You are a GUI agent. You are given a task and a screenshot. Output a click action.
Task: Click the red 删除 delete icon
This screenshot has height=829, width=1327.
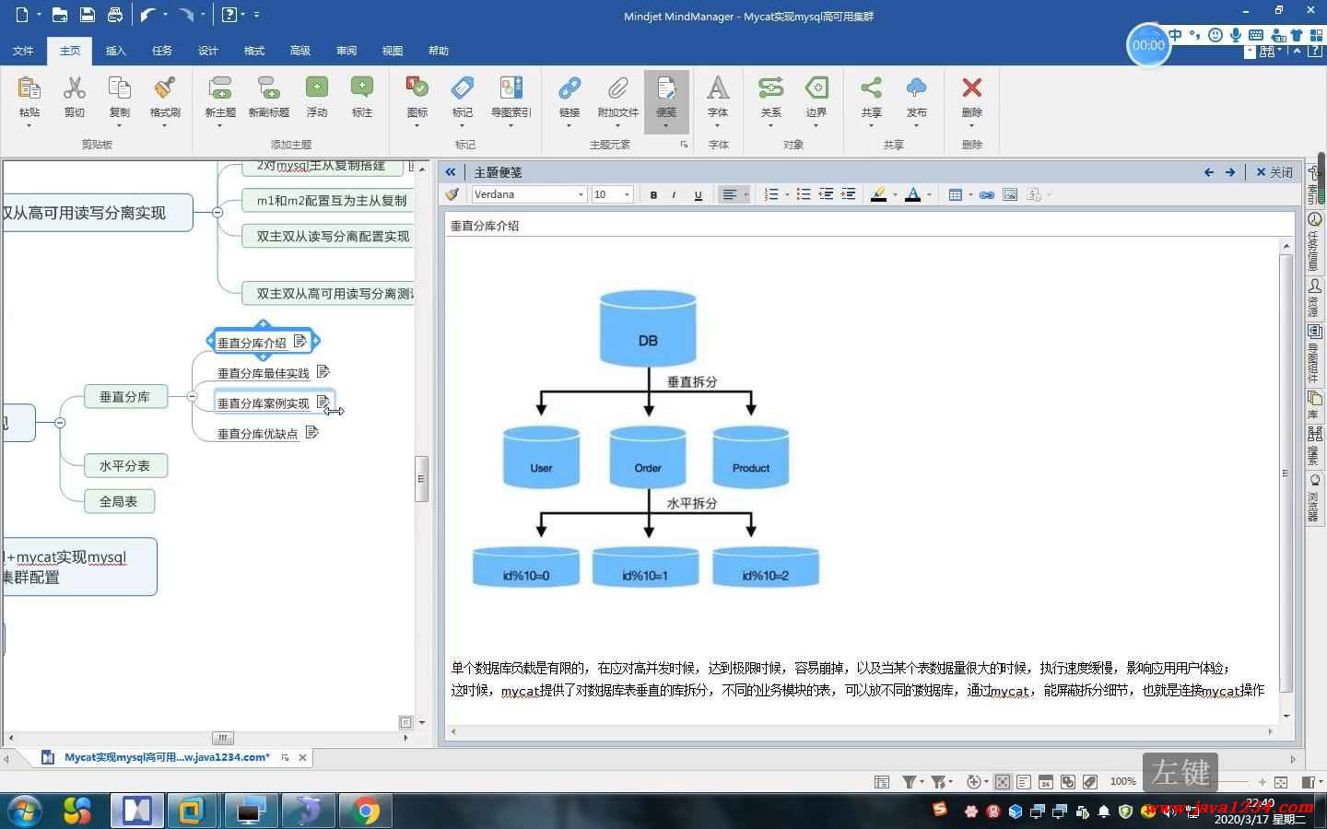tap(972, 88)
